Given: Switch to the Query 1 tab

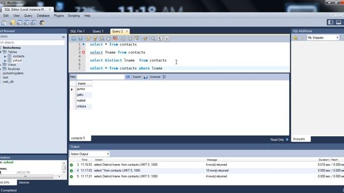Looking at the screenshot, I should click(x=98, y=31).
